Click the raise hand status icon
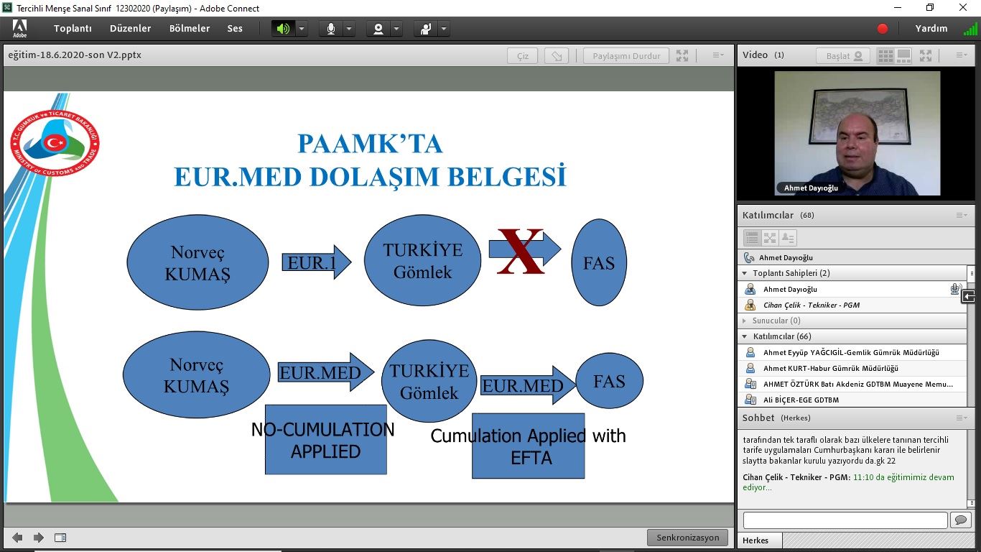This screenshot has width=981, height=552. [426, 29]
